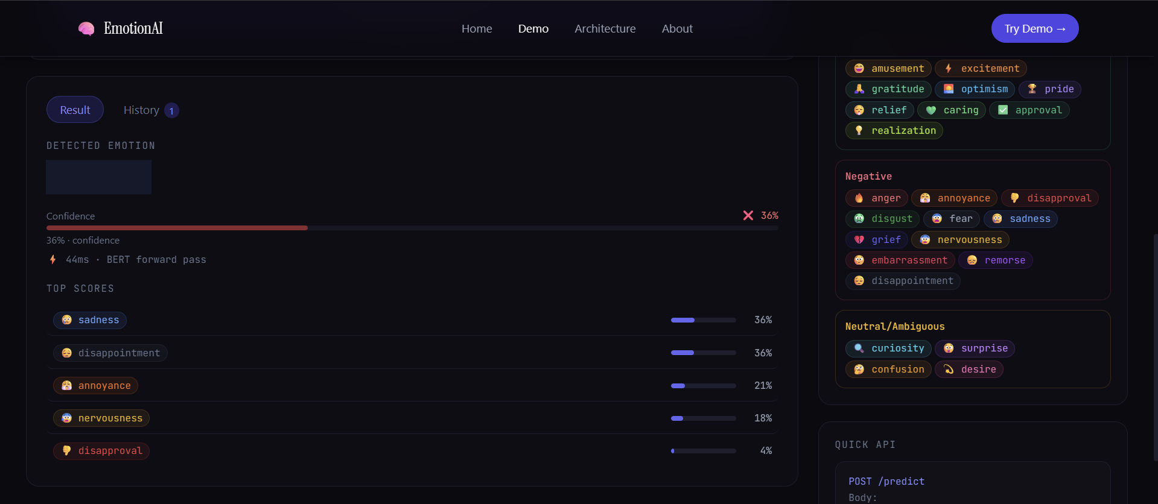Click the remorse emoji icon
Viewport: 1158px width, 504px height.
click(x=972, y=260)
